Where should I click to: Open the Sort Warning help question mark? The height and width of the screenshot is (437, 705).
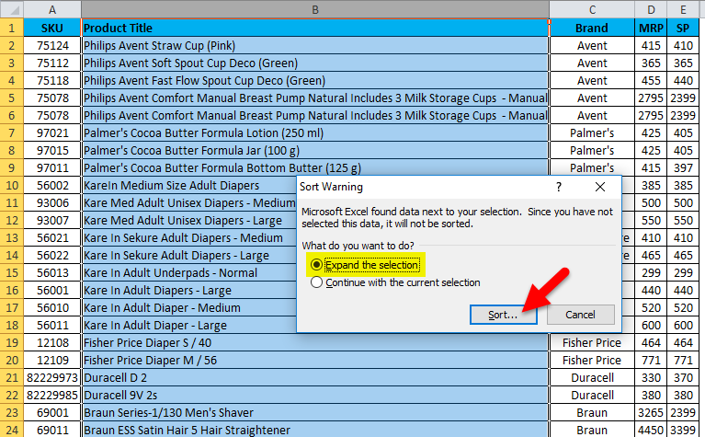coord(559,187)
